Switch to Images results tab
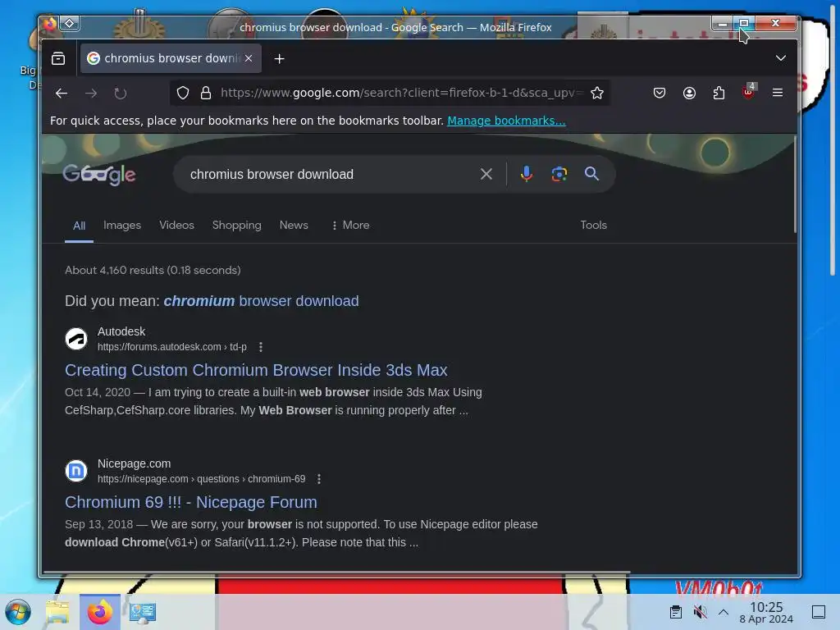This screenshot has width=840, height=630. point(122,225)
